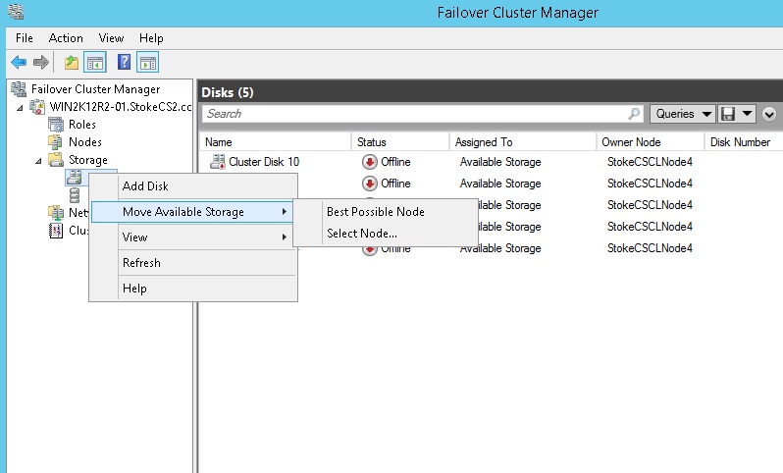Screen dimensions: 783x473
Task: Select Move Available Storage in context menu
Action: (193, 212)
